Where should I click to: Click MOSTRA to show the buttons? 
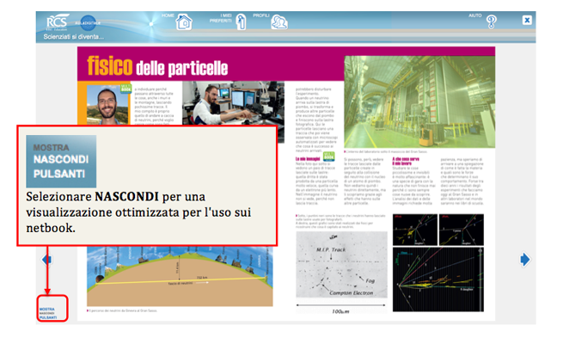point(47,309)
